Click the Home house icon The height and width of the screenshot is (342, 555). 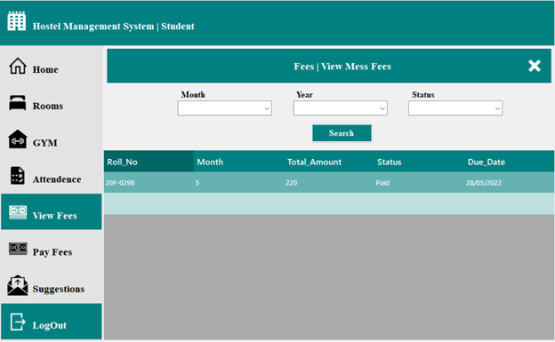(x=18, y=66)
